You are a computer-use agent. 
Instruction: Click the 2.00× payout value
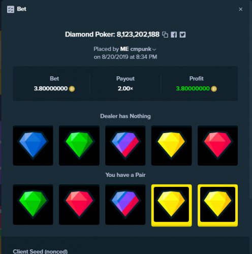point(125,88)
